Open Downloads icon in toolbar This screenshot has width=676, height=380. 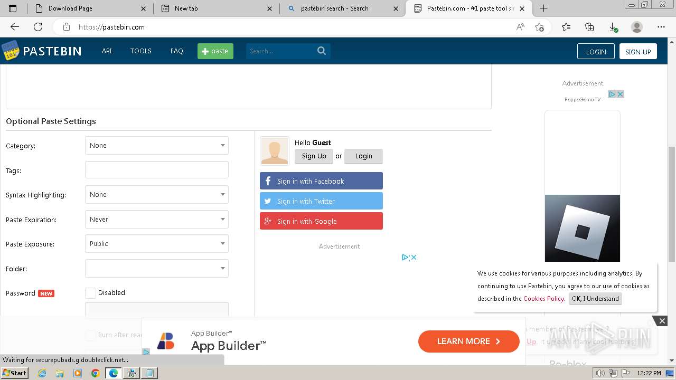coord(613,27)
